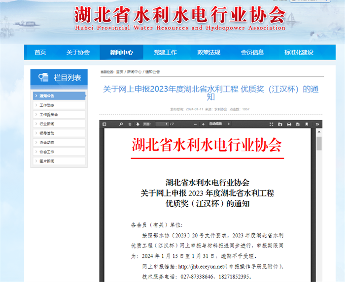The image size is (345, 282).
Task: Click the jhb.eceyun.net link in PDF
Action: pos(202,267)
